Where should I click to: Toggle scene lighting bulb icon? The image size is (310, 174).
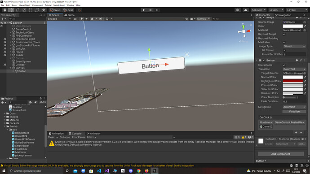coord(81,19)
